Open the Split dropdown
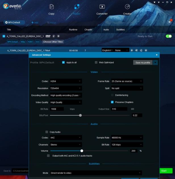Image resolution: width=175 pixels, height=179 pixels. [x=127, y=88]
